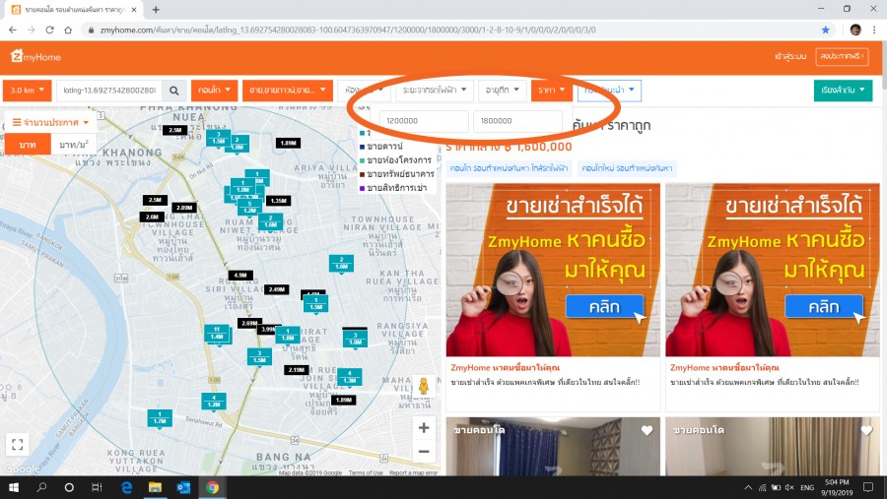Zoom in the map with plus button
887x499 pixels.
(x=424, y=428)
